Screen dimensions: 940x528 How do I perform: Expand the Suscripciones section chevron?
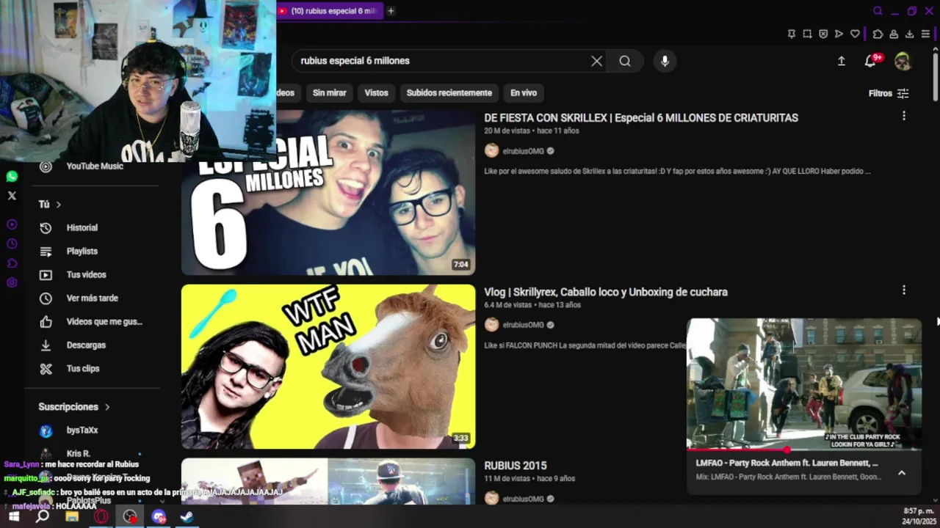pos(107,407)
